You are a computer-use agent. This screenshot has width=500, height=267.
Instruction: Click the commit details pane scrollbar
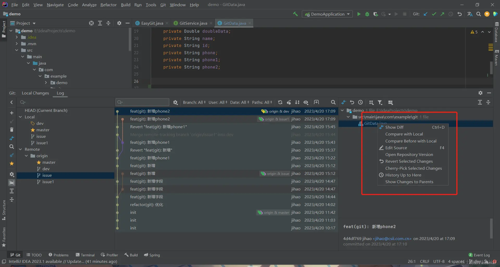coord(491,228)
